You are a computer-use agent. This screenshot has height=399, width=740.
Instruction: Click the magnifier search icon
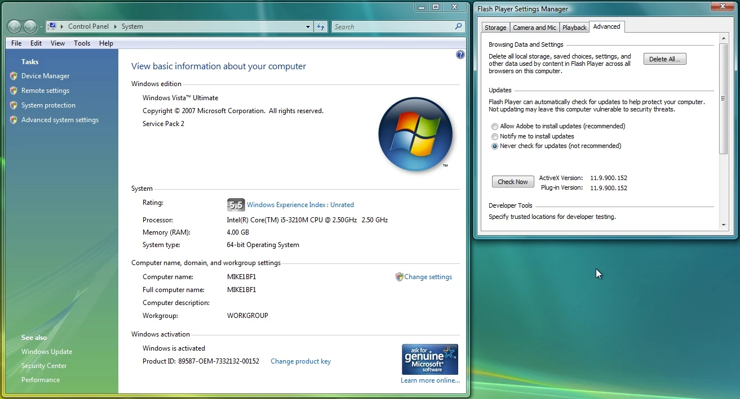coord(459,26)
